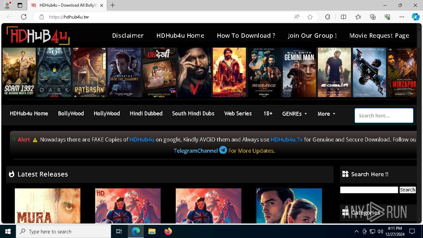This screenshot has width=423, height=238.
Task: Open the Web Series section
Action: click(x=238, y=113)
